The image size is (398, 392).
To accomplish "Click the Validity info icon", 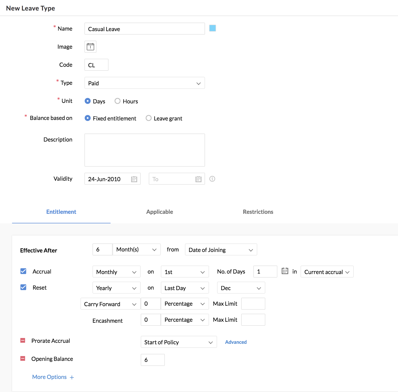I will (212, 179).
